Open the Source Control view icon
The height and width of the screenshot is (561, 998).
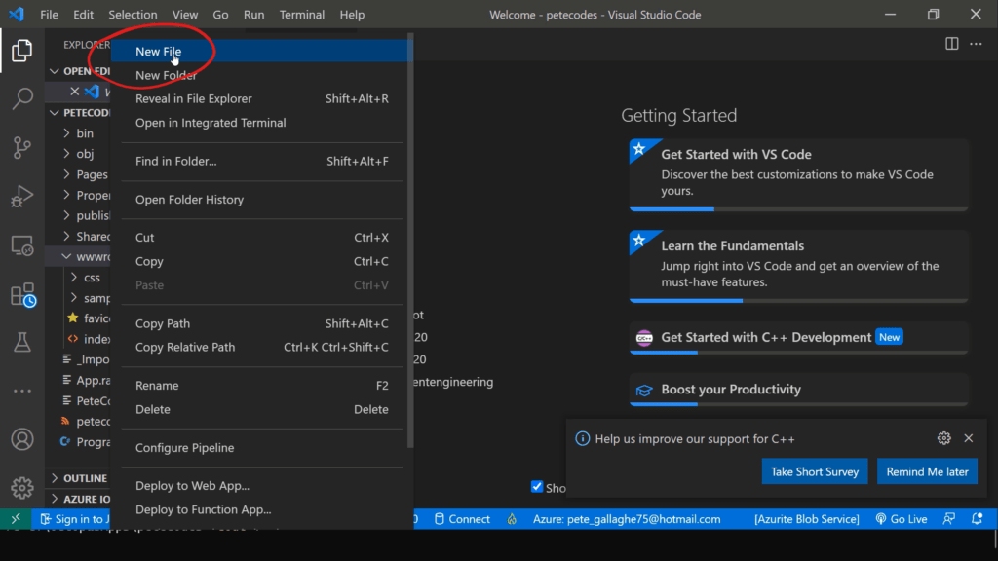[21, 148]
